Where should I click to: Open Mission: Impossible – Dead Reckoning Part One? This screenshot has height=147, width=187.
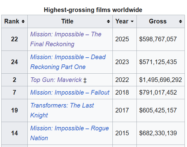click(68, 62)
